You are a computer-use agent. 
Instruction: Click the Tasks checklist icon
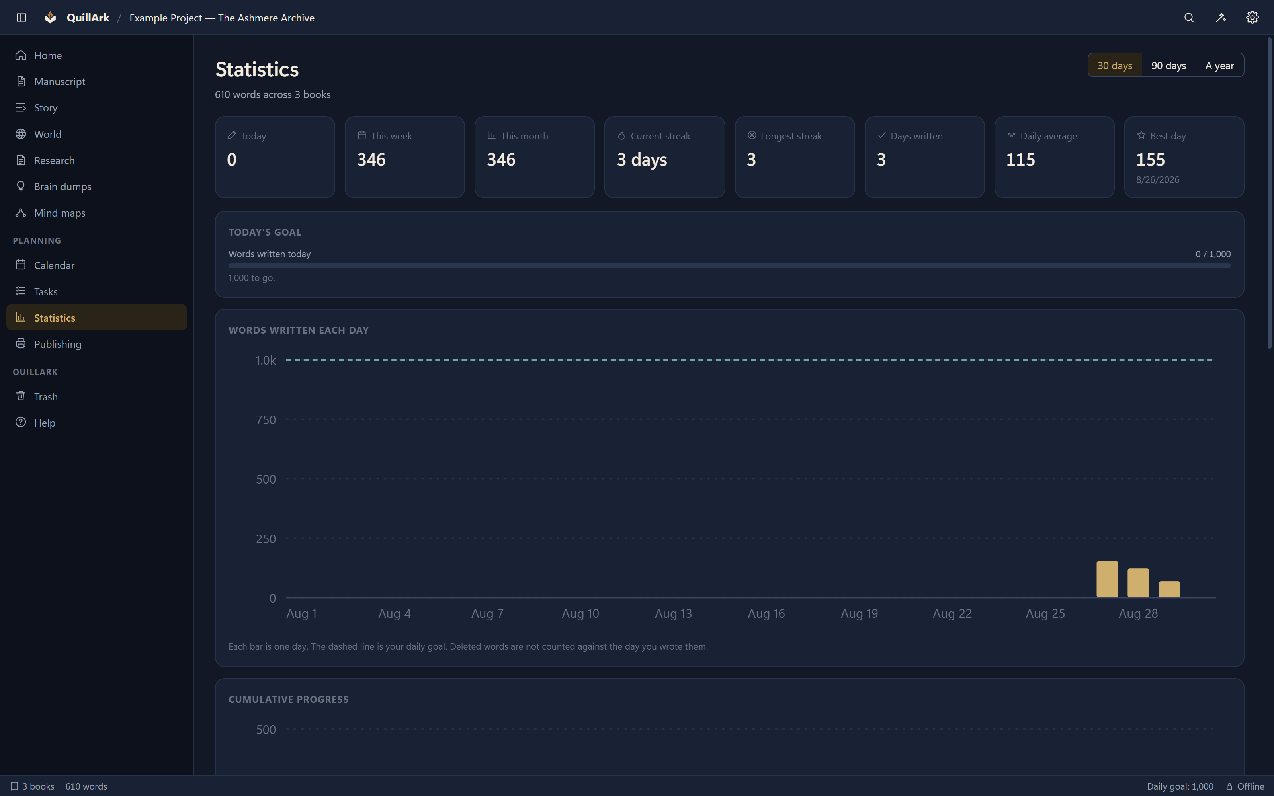21,291
